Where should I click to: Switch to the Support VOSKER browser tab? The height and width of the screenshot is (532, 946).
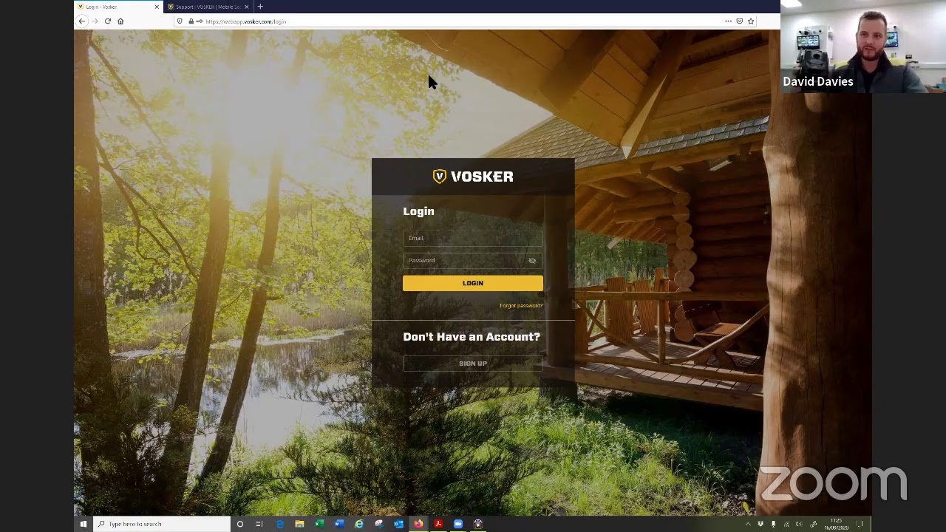[208, 7]
